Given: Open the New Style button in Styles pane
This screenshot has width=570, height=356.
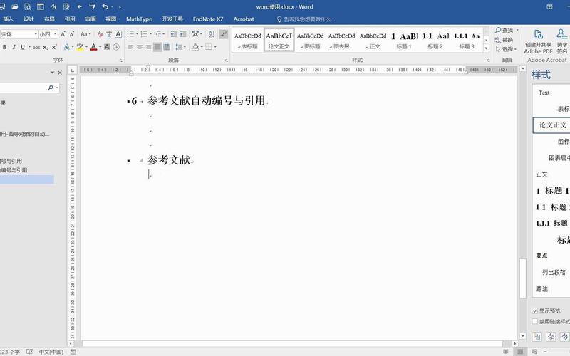Looking at the screenshot, I should (537, 337).
